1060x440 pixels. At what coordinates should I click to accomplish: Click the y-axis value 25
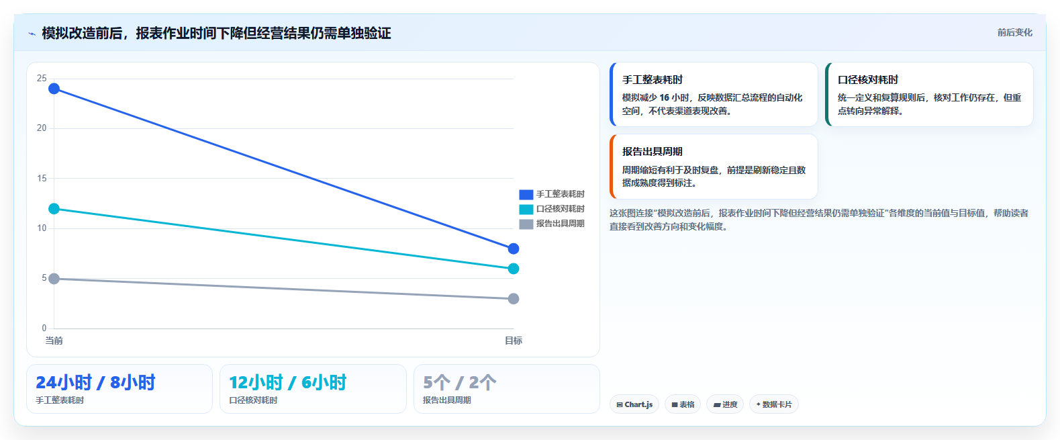[x=42, y=79]
